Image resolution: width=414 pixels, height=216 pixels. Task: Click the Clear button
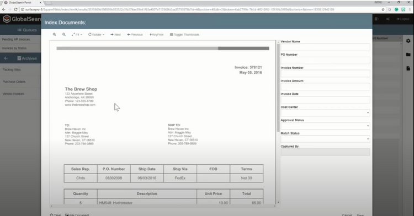[55, 215]
